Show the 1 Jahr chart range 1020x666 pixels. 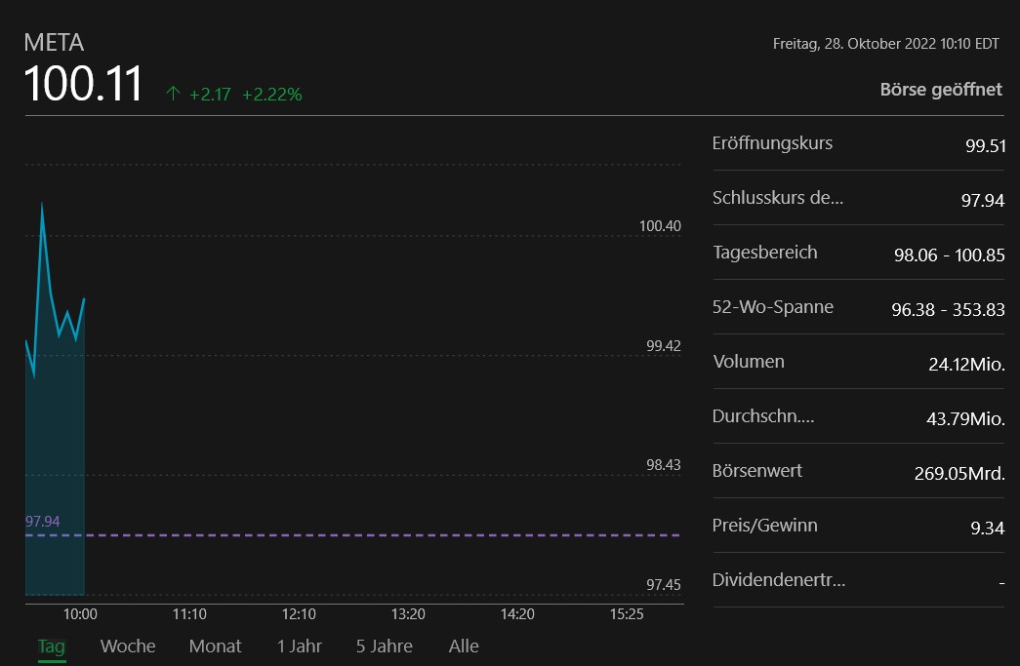click(x=300, y=646)
